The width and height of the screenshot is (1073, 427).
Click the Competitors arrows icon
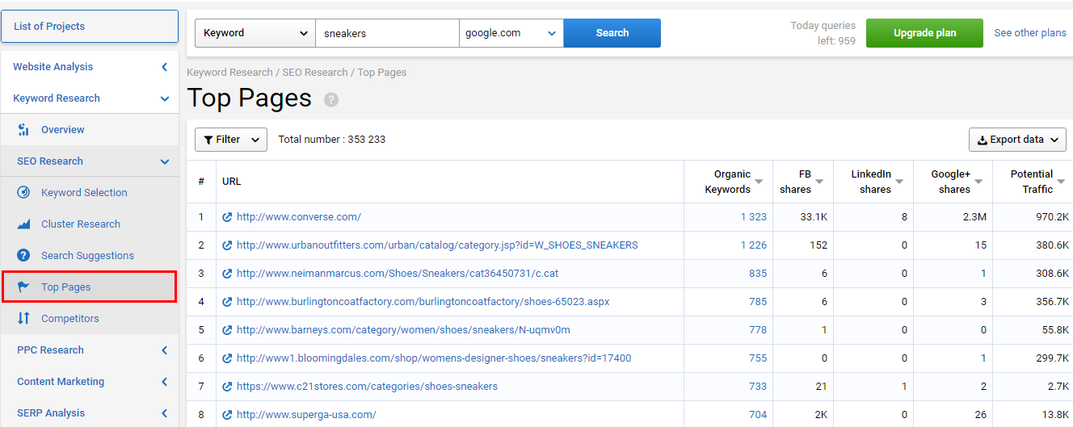click(x=23, y=319)
